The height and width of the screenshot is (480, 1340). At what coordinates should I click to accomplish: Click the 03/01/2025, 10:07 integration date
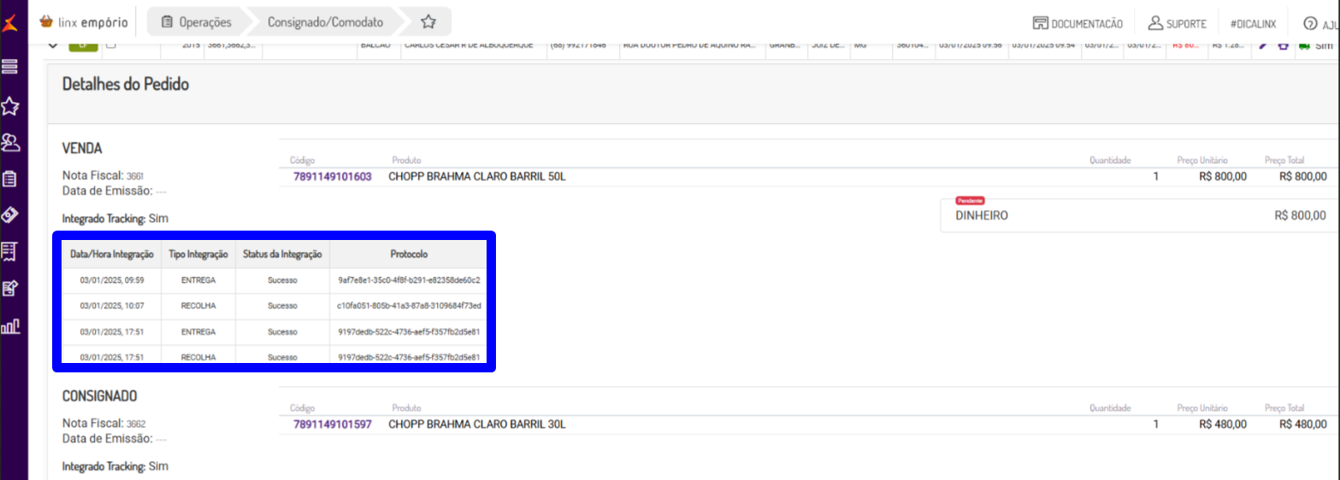111,306
